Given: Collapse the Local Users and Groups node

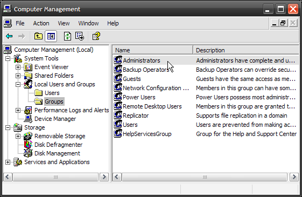Looking at the screenshot, I should click(18, 84).
